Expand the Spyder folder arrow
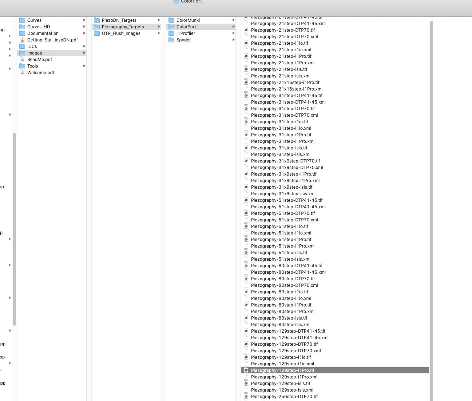Viewport: 472px width, 401px height. pos(233,40)
